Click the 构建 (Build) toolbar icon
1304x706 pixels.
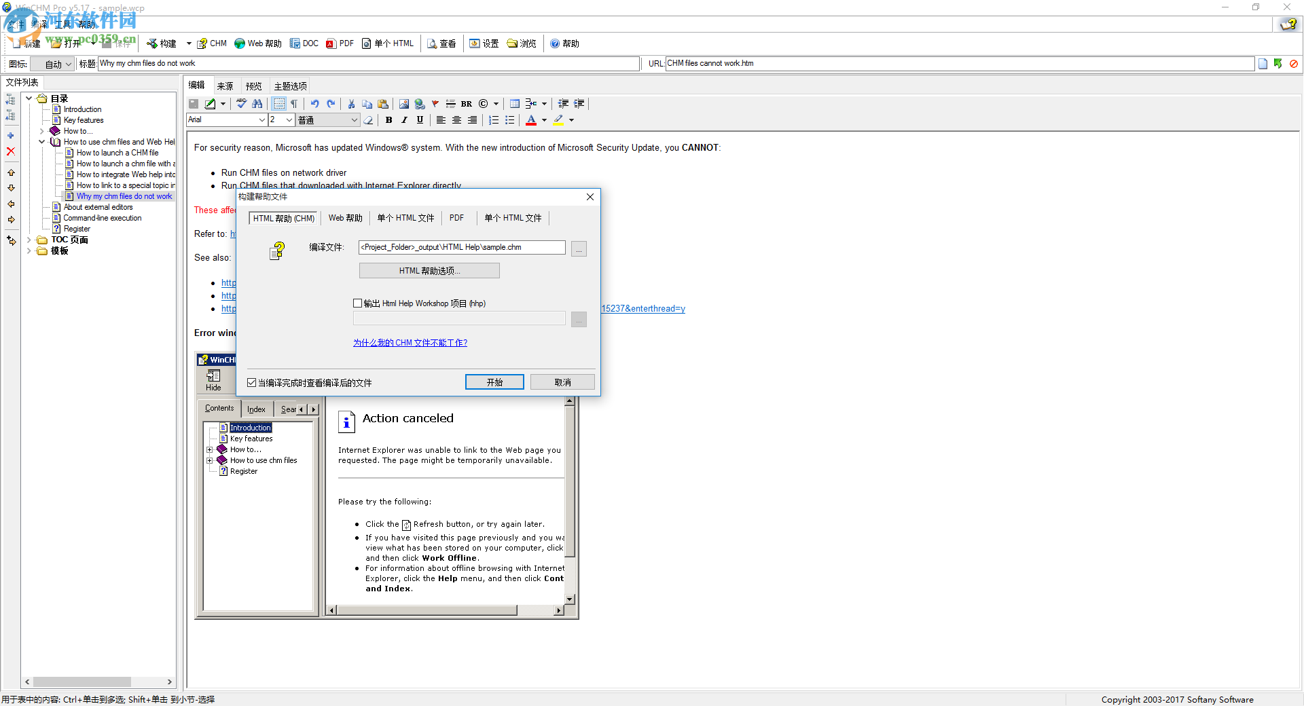pos(162,43)
